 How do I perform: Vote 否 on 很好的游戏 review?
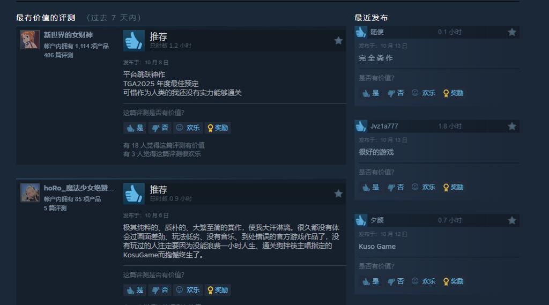(x=395, y=188)
